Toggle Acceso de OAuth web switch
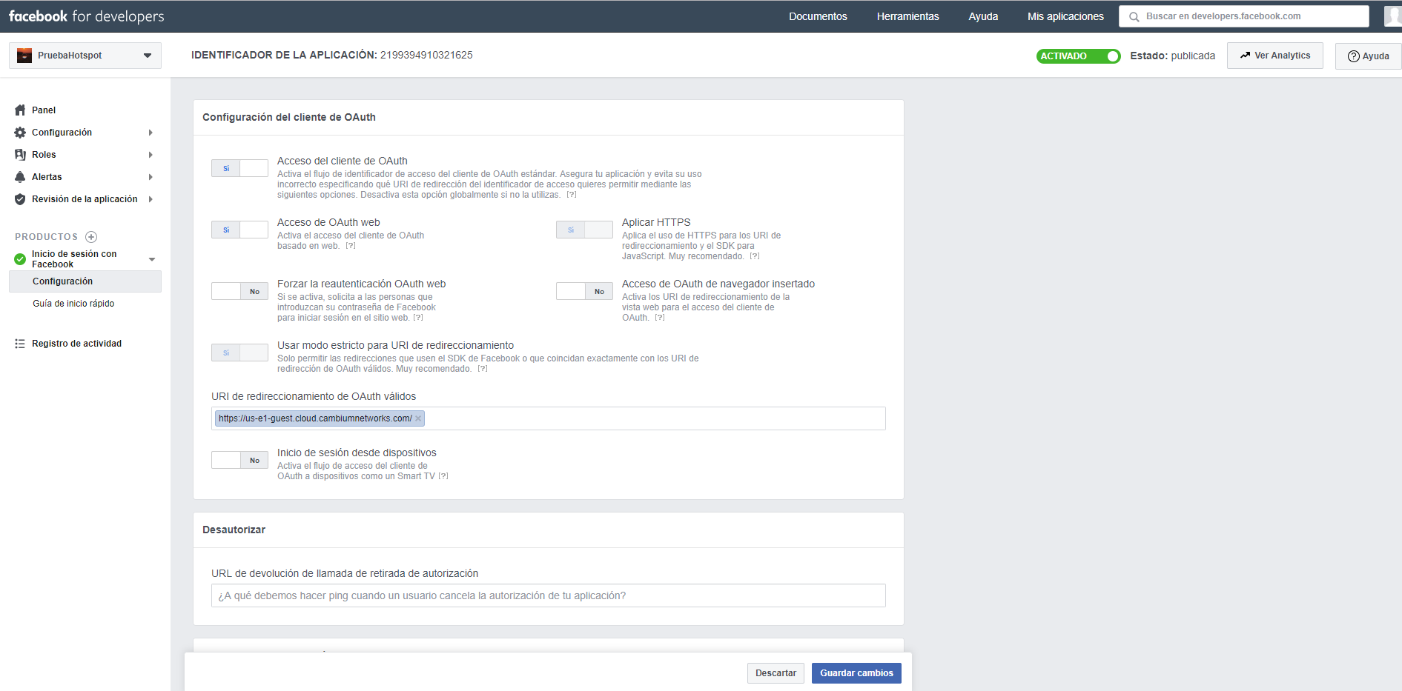The height and width of the screenshot is (691, 1402). (239, 230)
